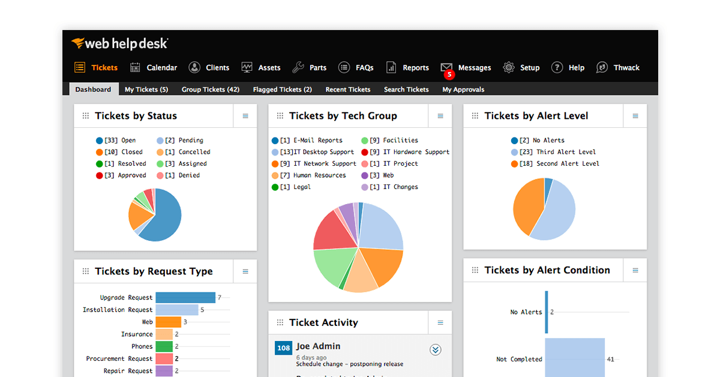Open the Calendar icon in navigation

[135, 68]
